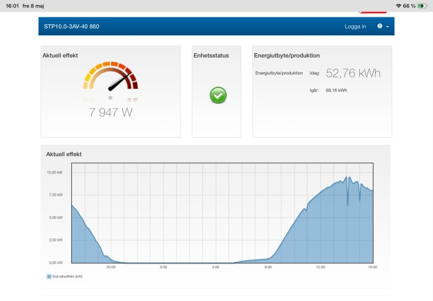Screen dimensions: 433x301
Task: Click the Enhetsstatus panel heading
Action: [212, 56]
